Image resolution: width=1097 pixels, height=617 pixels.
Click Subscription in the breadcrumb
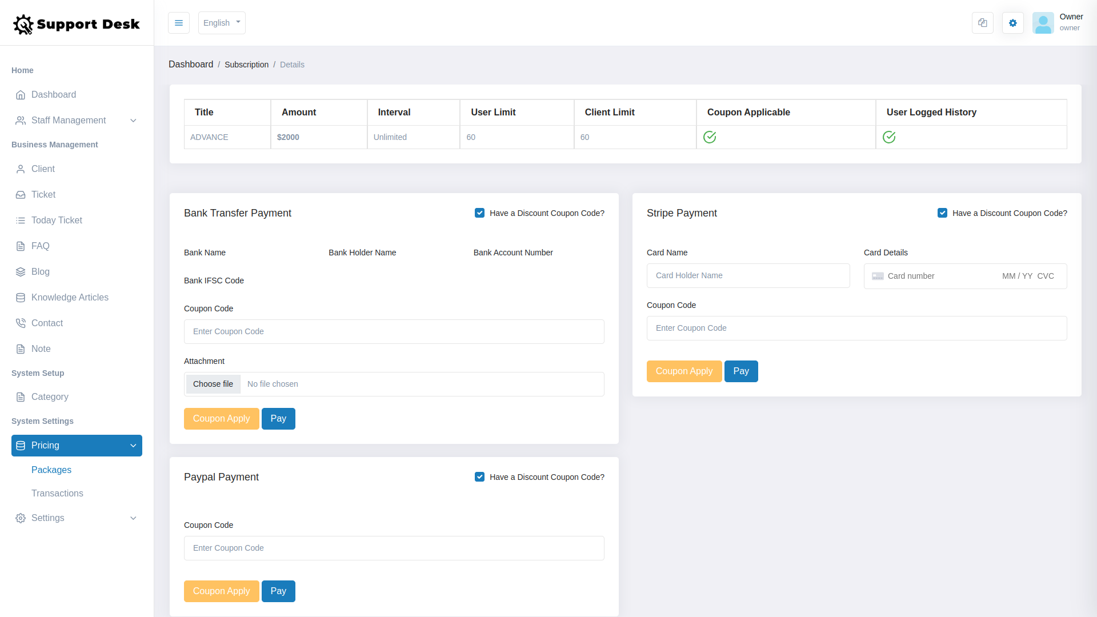click(x=246, y=65)
